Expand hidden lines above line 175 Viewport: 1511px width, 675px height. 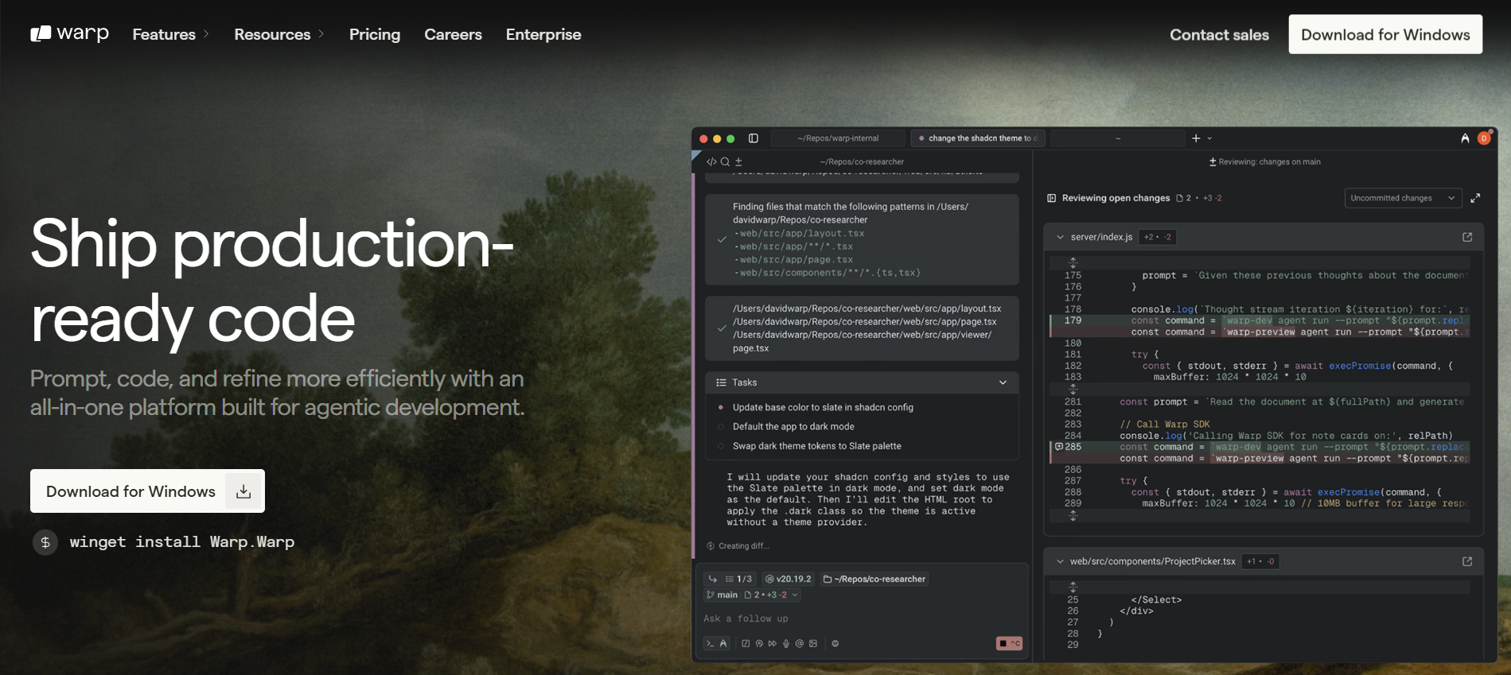tap(1073, 262)
